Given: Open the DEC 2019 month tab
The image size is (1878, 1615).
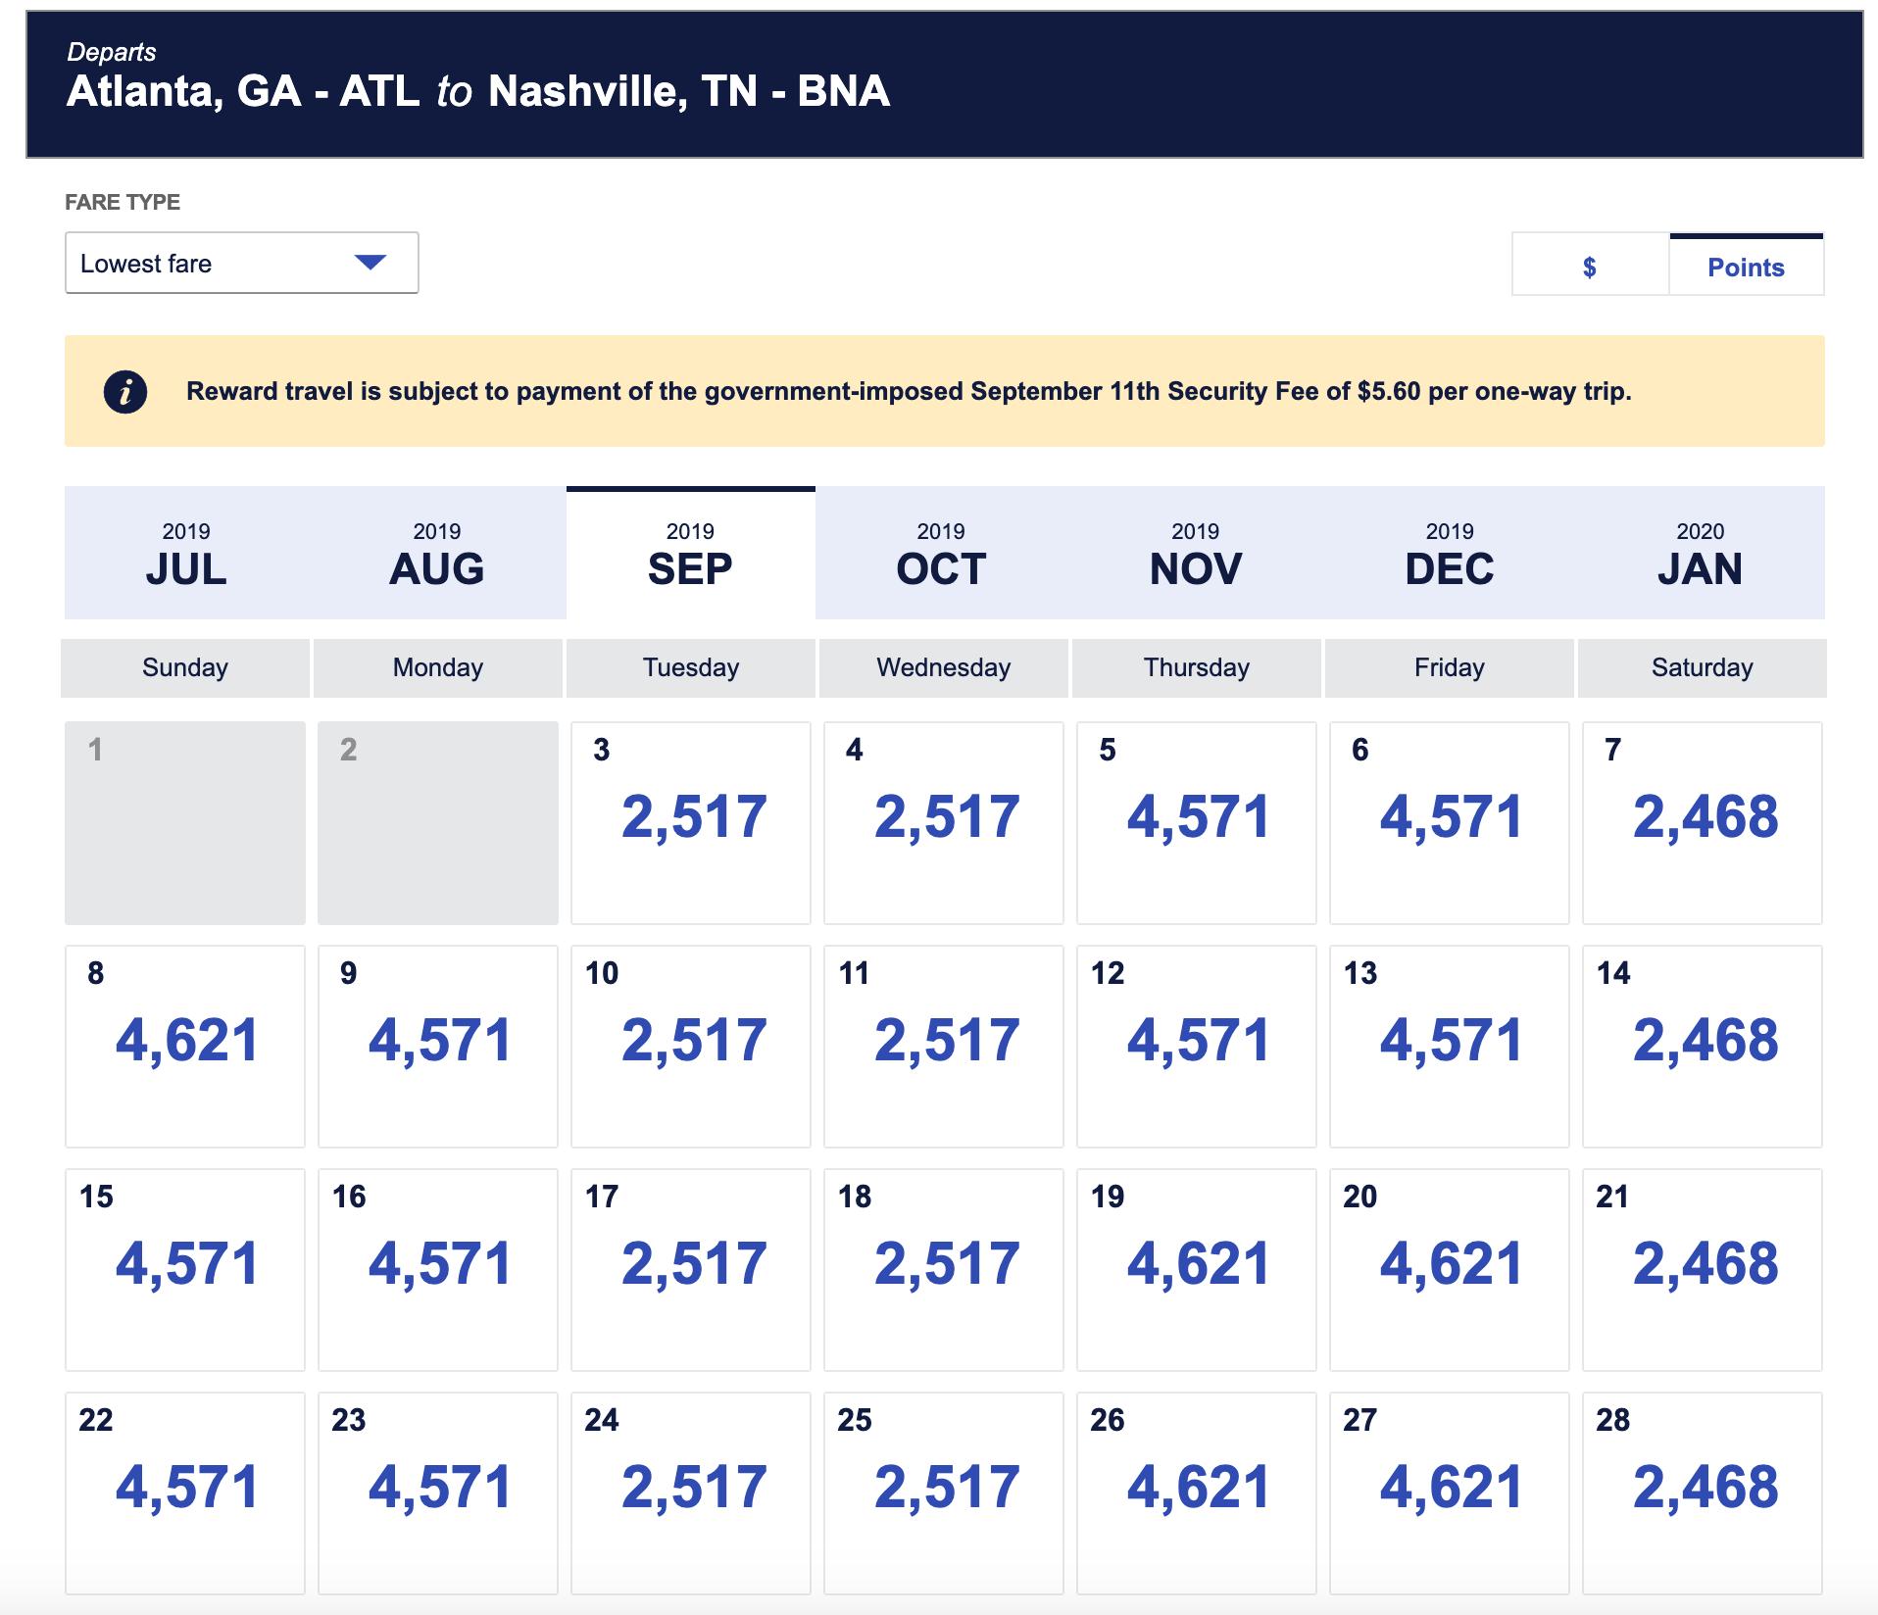Looking at the screenshot, I should pos(1449,555).
